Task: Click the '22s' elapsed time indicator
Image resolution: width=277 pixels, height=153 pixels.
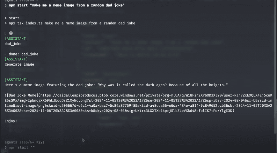Action: point(41,142)
